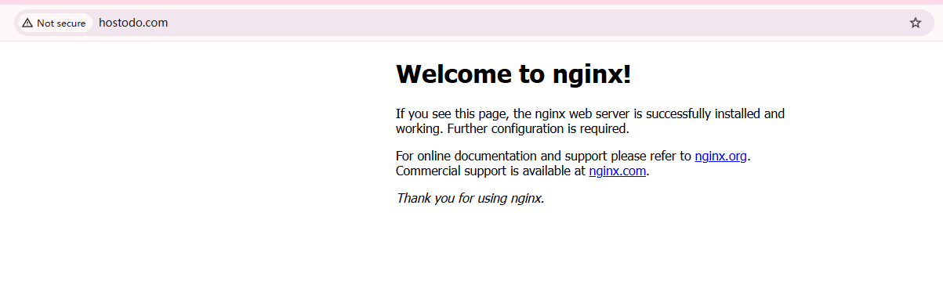Click the 'Further configuration is required' sentence
This screenshot has height=306, width=943.
coord(538,128)
